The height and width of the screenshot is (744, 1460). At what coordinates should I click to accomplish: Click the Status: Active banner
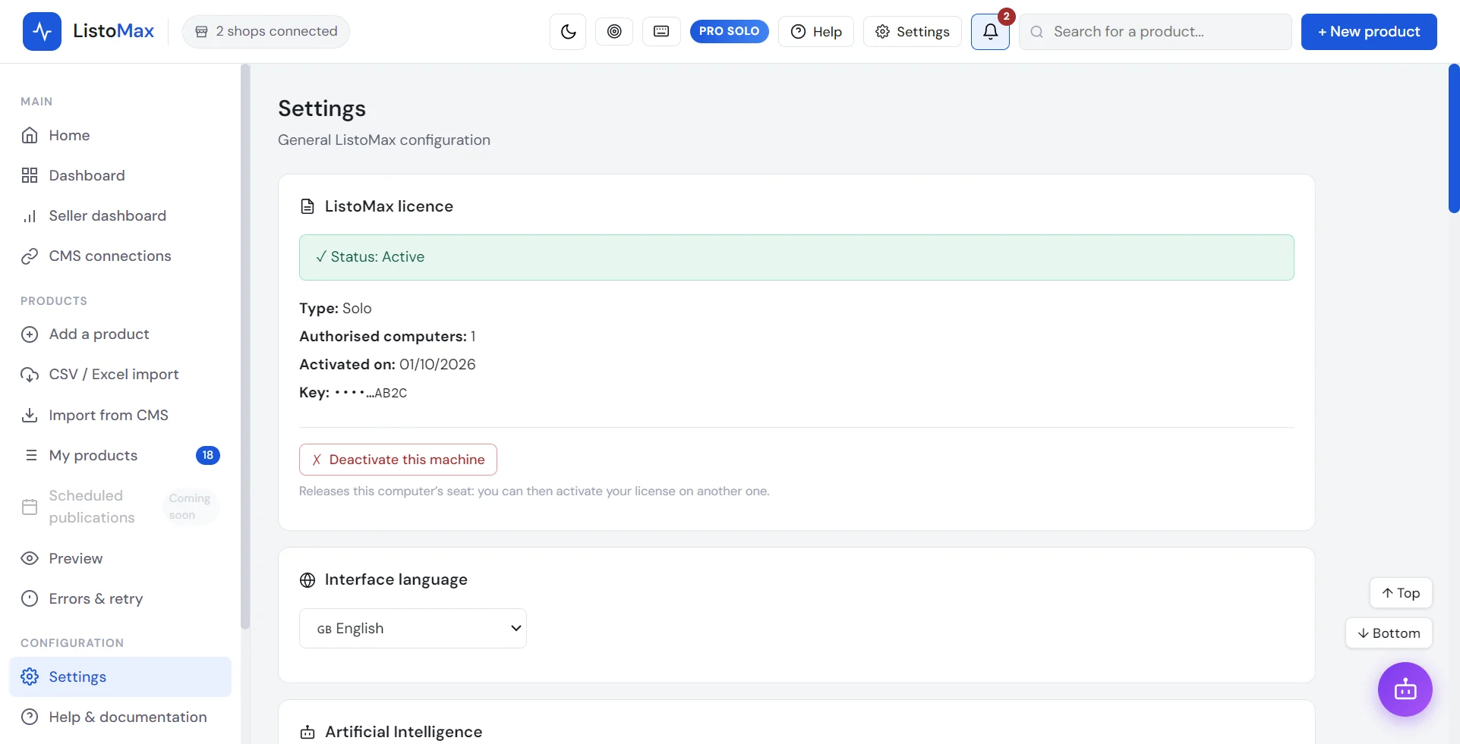796,257
